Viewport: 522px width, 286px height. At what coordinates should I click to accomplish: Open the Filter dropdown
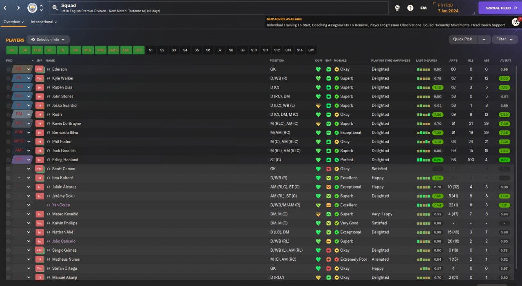click(x=504, y=39)
